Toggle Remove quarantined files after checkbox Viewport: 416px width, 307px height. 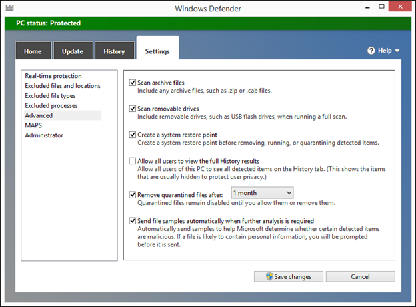tap(133, 195)
